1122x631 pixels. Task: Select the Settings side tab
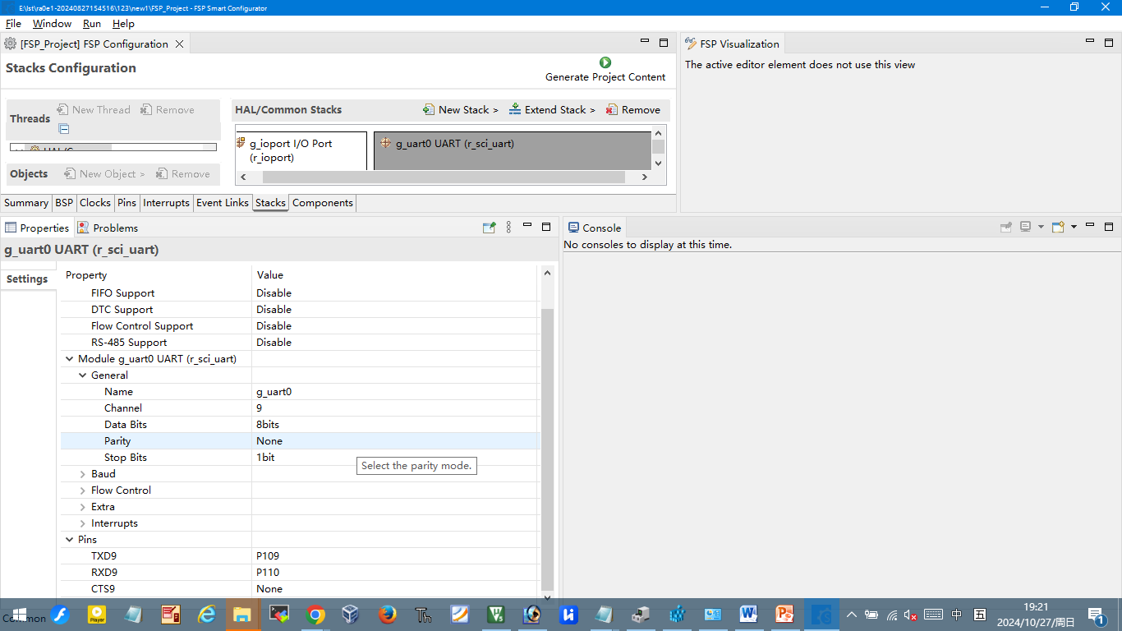click(27, 279)
